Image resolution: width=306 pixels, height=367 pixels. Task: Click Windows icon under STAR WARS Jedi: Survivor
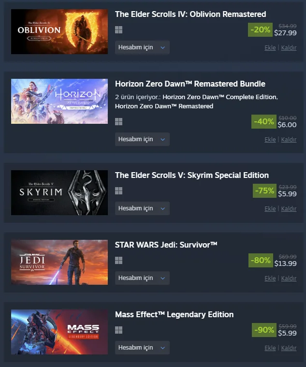click(x=118, y=260)
